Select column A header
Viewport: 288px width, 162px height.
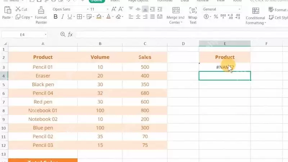43,44
